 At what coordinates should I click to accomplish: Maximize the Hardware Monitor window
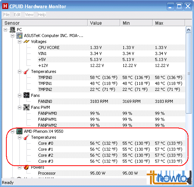click(179, 6)
